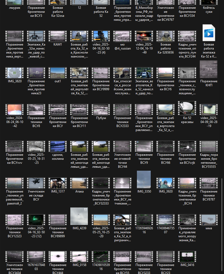Select video_2025-05-25_16-25-20 file
This screenshot has width=224, height=274.
tap(101, 226)
